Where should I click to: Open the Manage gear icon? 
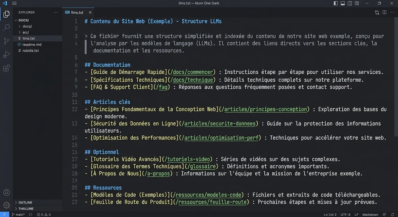(x=6, y=205)
